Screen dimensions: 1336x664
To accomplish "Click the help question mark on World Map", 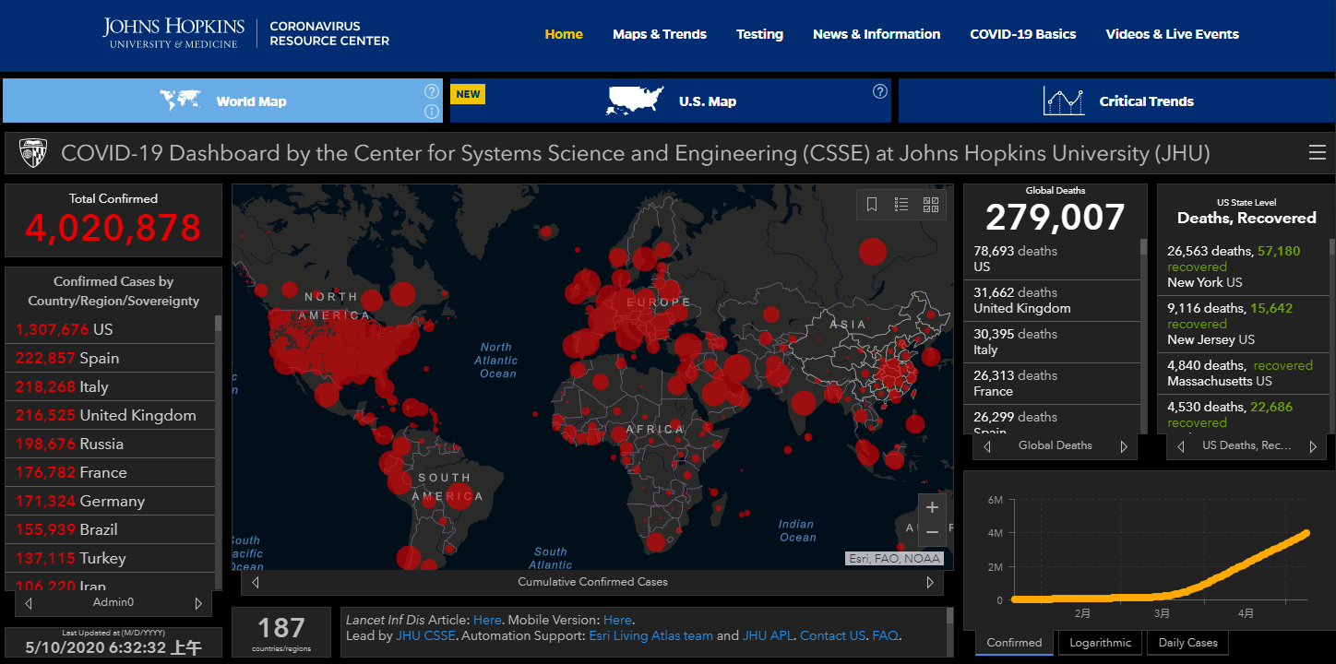I will [x=431, y=91].
